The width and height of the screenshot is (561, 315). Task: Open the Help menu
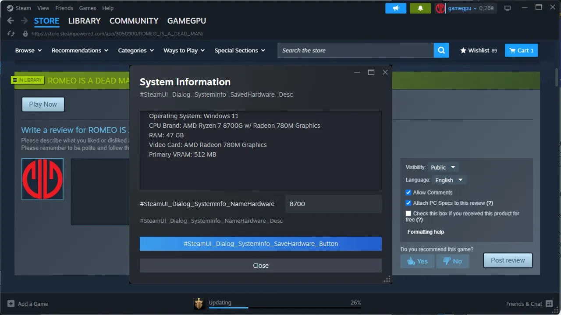[108, 8]
